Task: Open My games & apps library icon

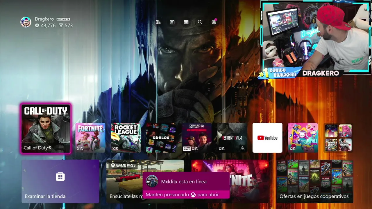Action: pos(158,22)
